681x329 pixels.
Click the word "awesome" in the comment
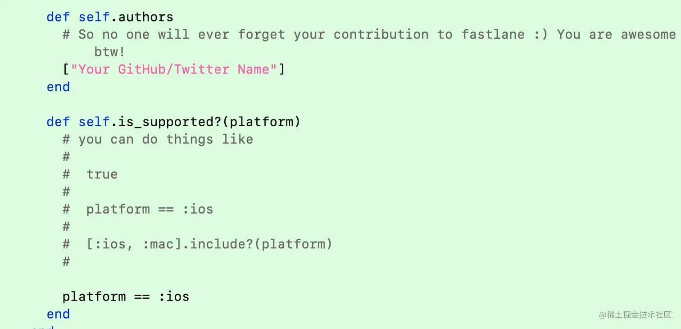pos(649,35)
